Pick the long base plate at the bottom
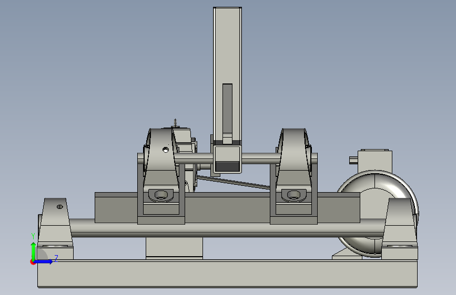Image resolution: width=456 pixels, height=295 pixels. pos(227,274)
